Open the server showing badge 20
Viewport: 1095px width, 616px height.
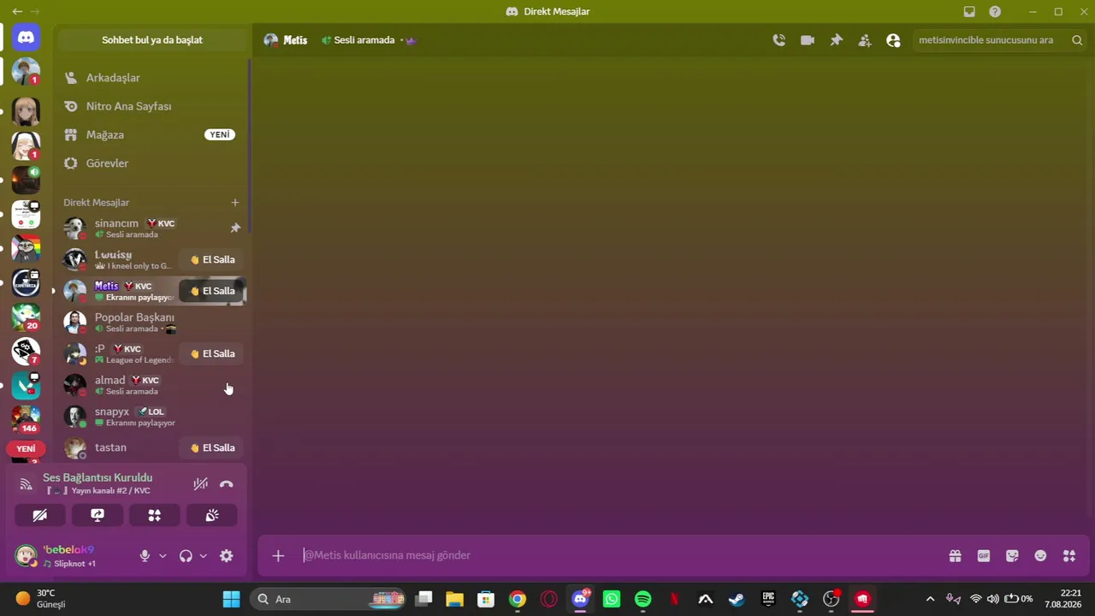click(x=26, y=317)
